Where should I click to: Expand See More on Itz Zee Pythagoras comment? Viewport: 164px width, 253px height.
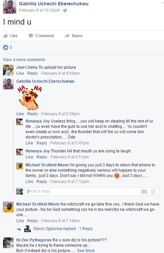point(86,251)
